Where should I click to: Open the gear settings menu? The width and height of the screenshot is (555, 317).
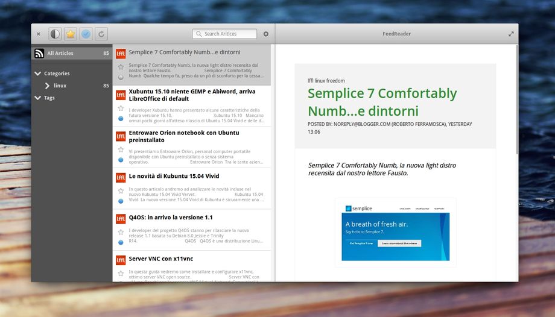[266, 34]
